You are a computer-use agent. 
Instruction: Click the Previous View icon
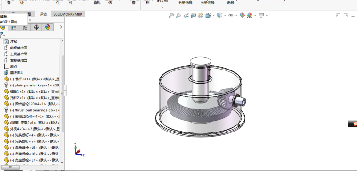point(186,16)
